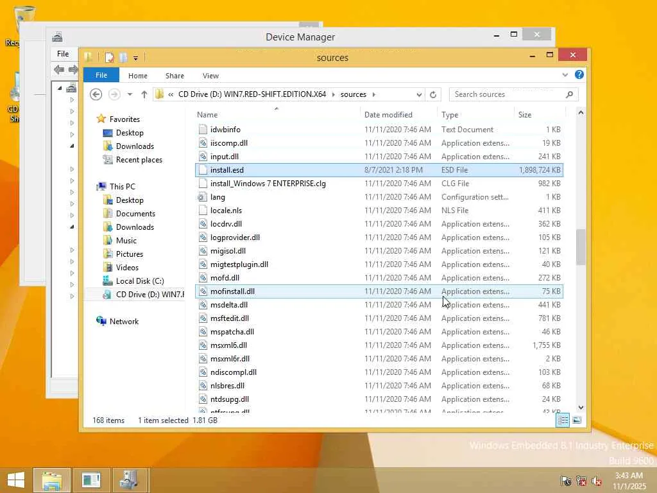
Task: Click muted volume tray icon
Action: (596, 481)
